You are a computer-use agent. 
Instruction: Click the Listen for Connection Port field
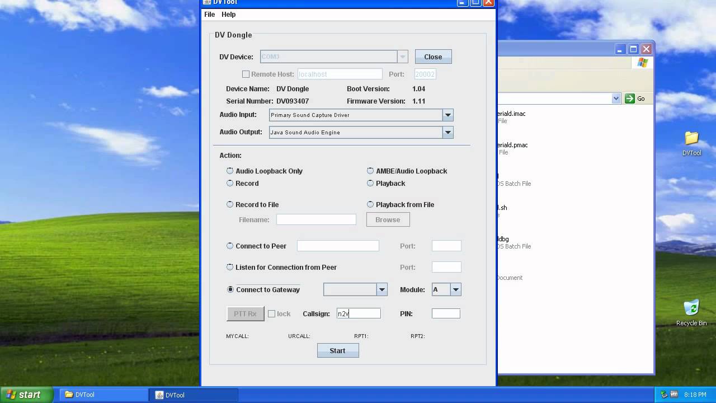446,267
